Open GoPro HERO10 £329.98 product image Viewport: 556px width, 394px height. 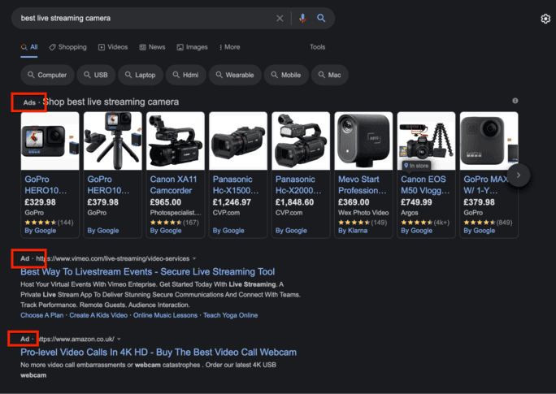pos(50,141)
